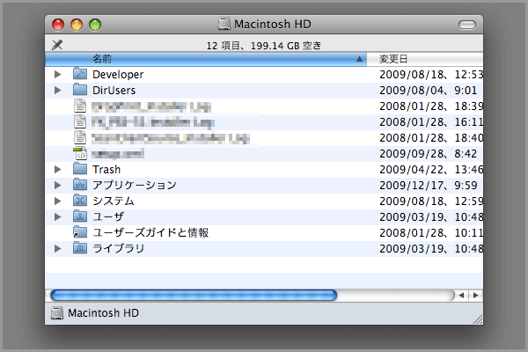Image resolution: width=528 pixels, height=352 pixels.
Task: Click the Macintosh HD disk icon in path bar
Action: [x=57, y=313]
